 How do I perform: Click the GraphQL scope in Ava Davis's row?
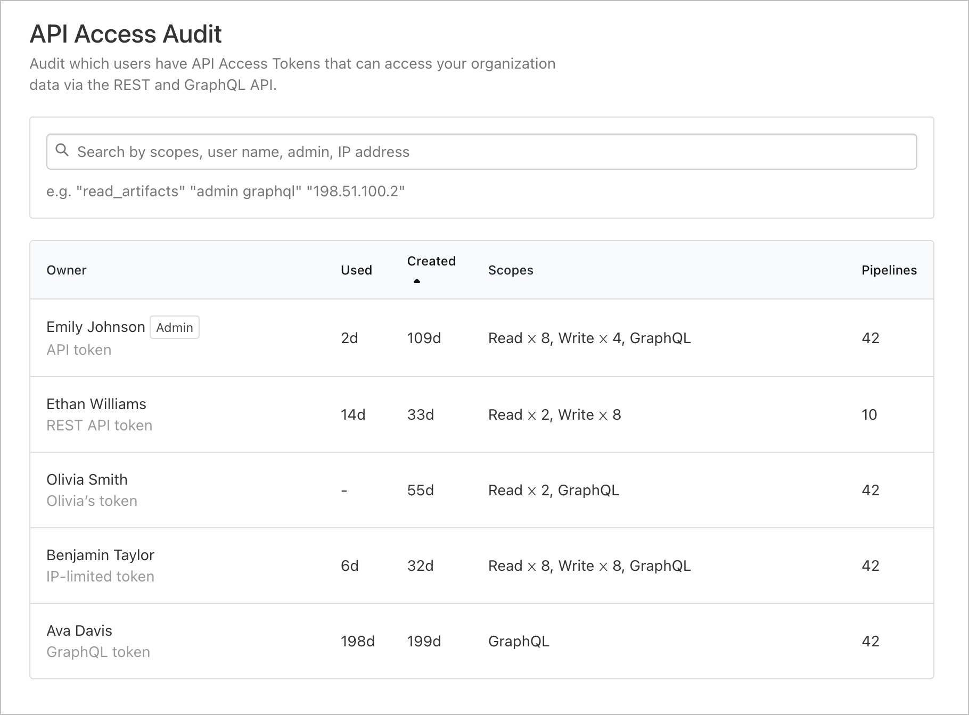tap(519, 641)
